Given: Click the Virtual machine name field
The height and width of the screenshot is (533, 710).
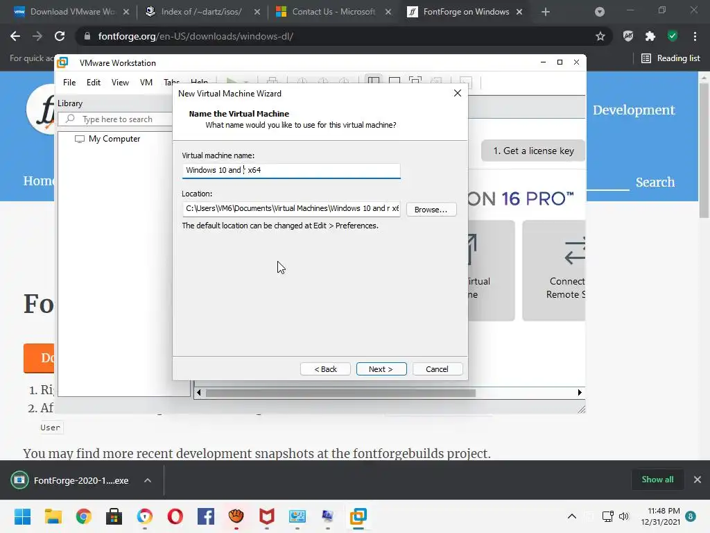Looking at the screenshot, I should click(291, 171).
